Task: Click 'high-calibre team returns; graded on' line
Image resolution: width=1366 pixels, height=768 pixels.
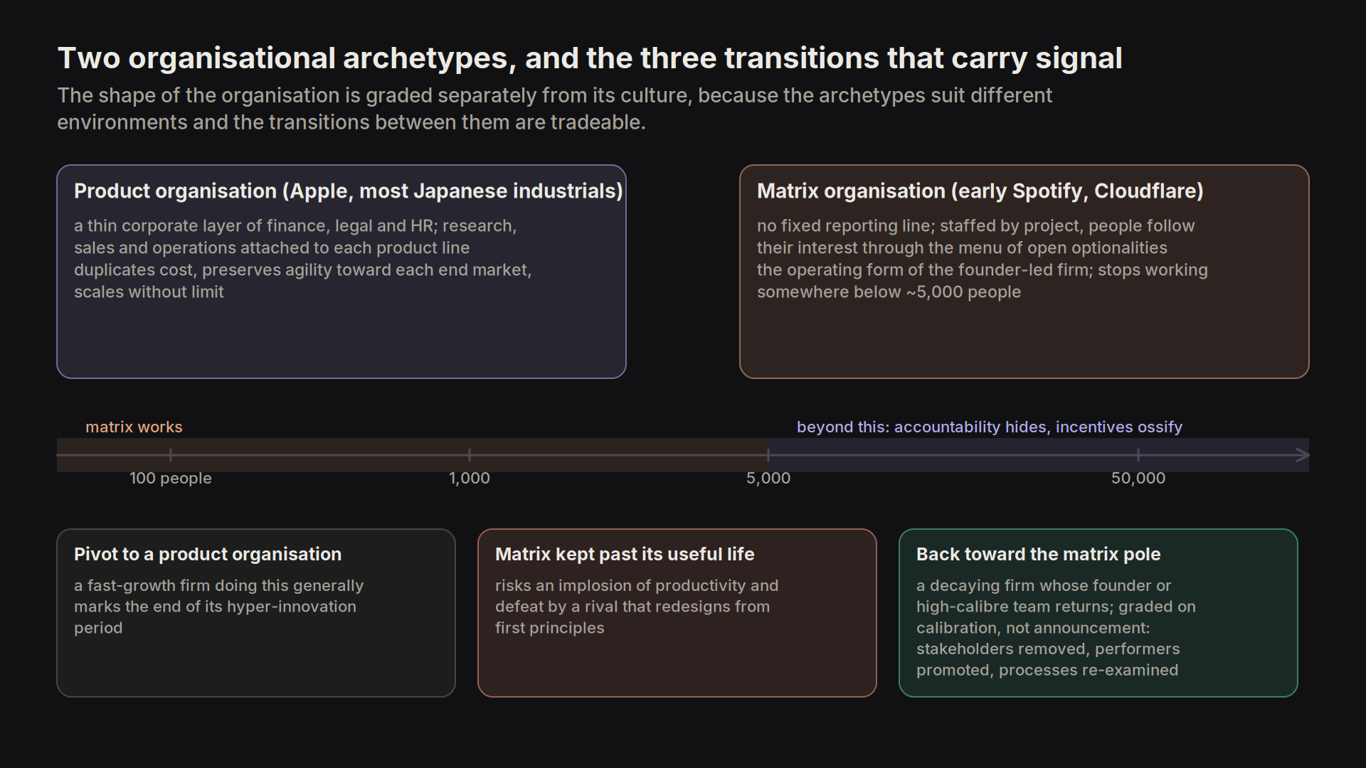Action: (1057, 607)
